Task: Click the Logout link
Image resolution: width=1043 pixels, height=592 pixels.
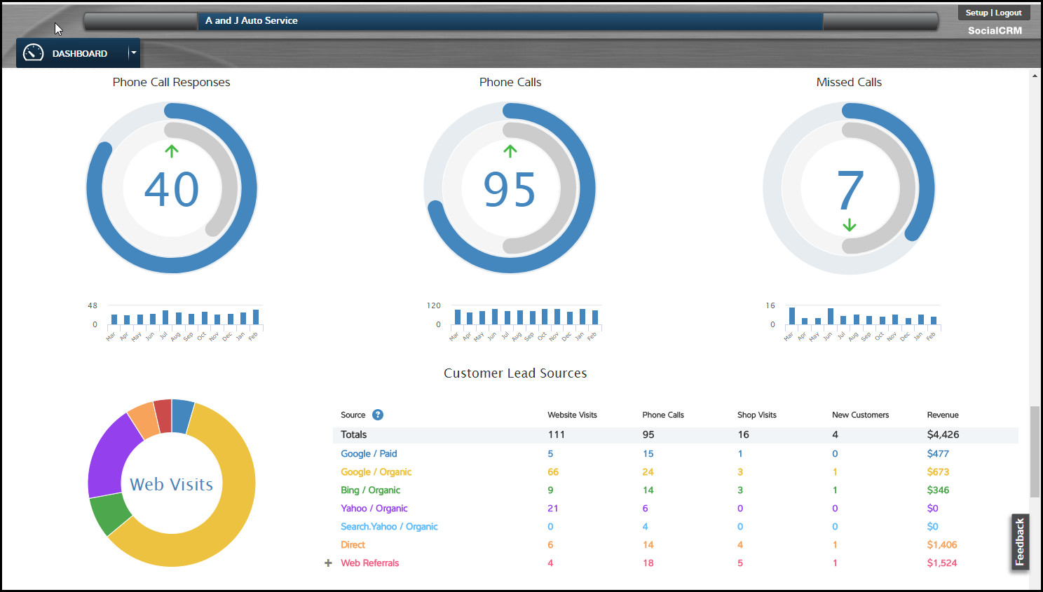Action: click(x=1008, y=13)
